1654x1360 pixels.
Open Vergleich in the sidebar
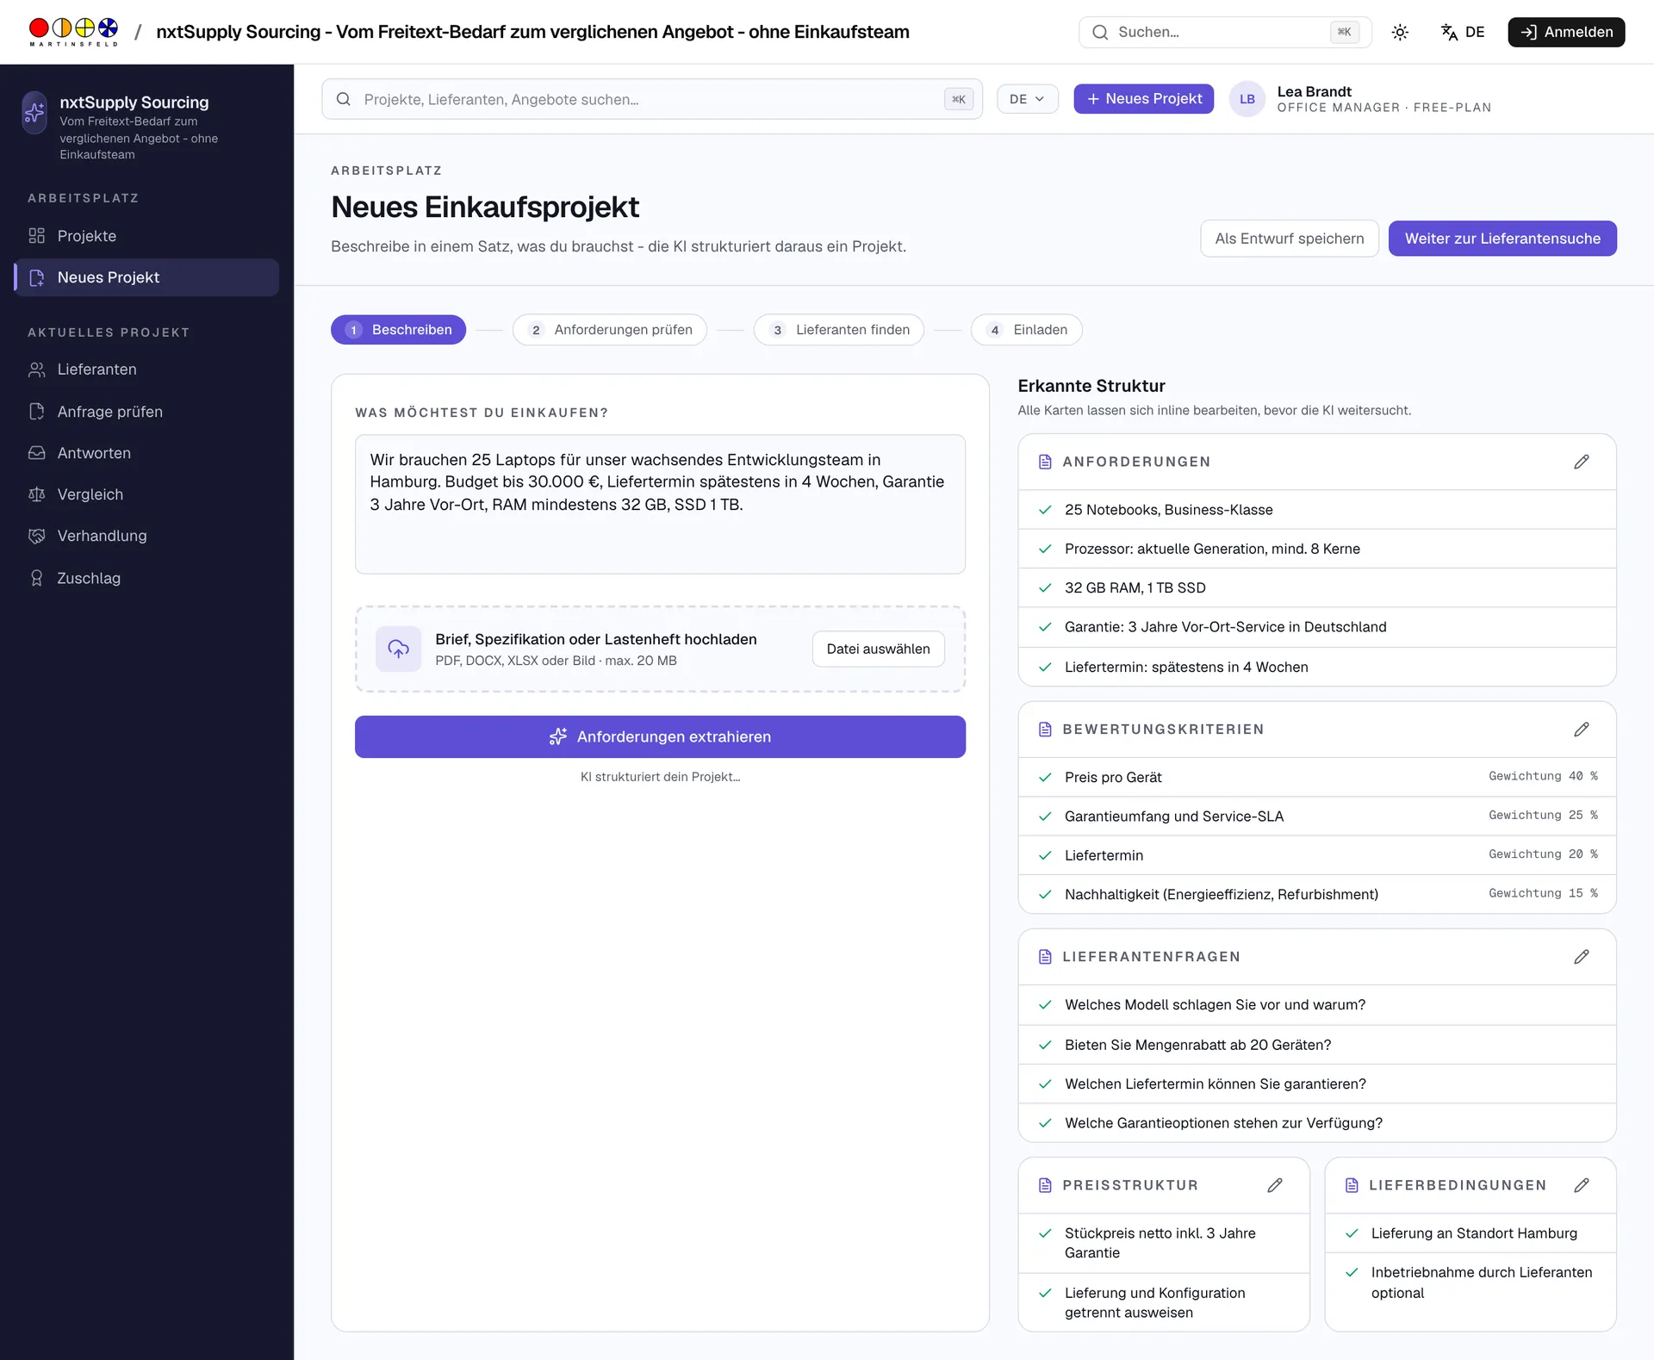click(146, 494)
